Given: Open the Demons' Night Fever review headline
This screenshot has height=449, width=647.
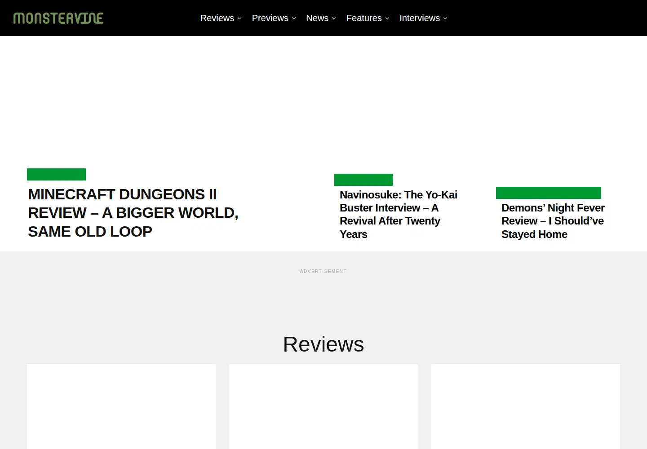Looking at the screenshot, I should point(553,221).
